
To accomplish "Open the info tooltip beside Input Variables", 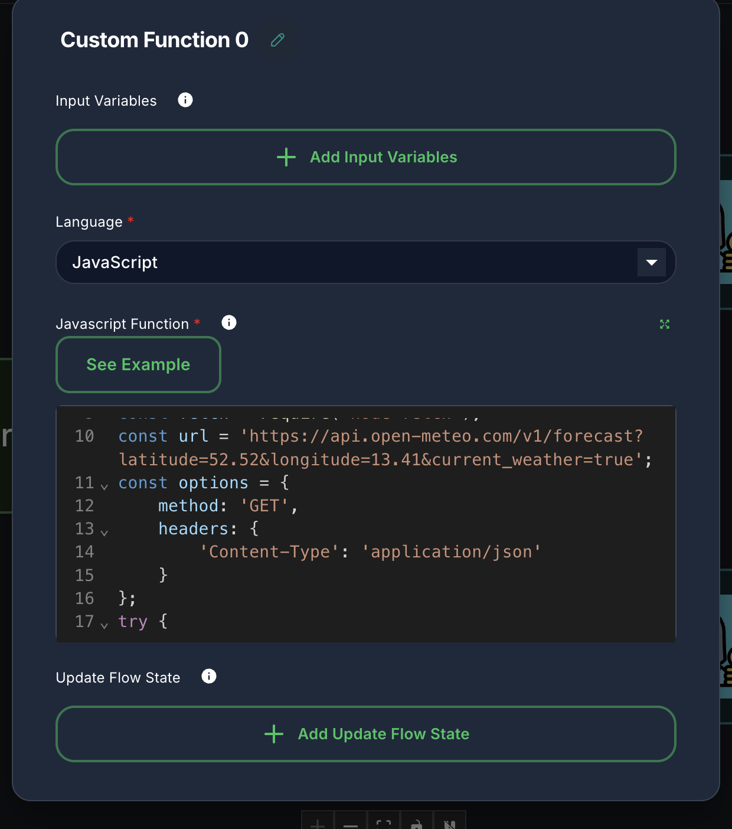I will [x=185, y=100].
